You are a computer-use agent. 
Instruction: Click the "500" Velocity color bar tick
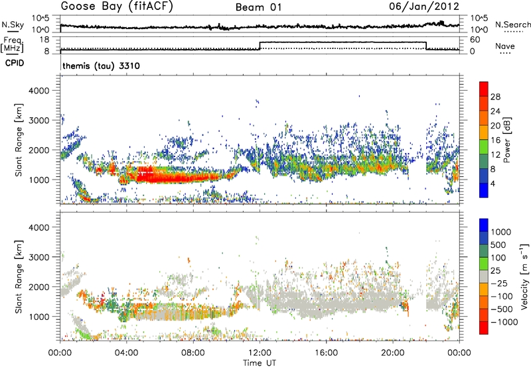pos(498,244)
